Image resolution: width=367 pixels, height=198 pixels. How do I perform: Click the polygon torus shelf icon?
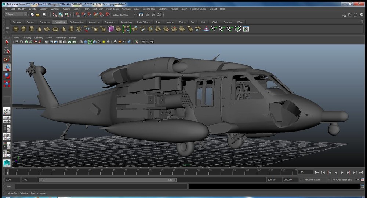tap(56, 29)
